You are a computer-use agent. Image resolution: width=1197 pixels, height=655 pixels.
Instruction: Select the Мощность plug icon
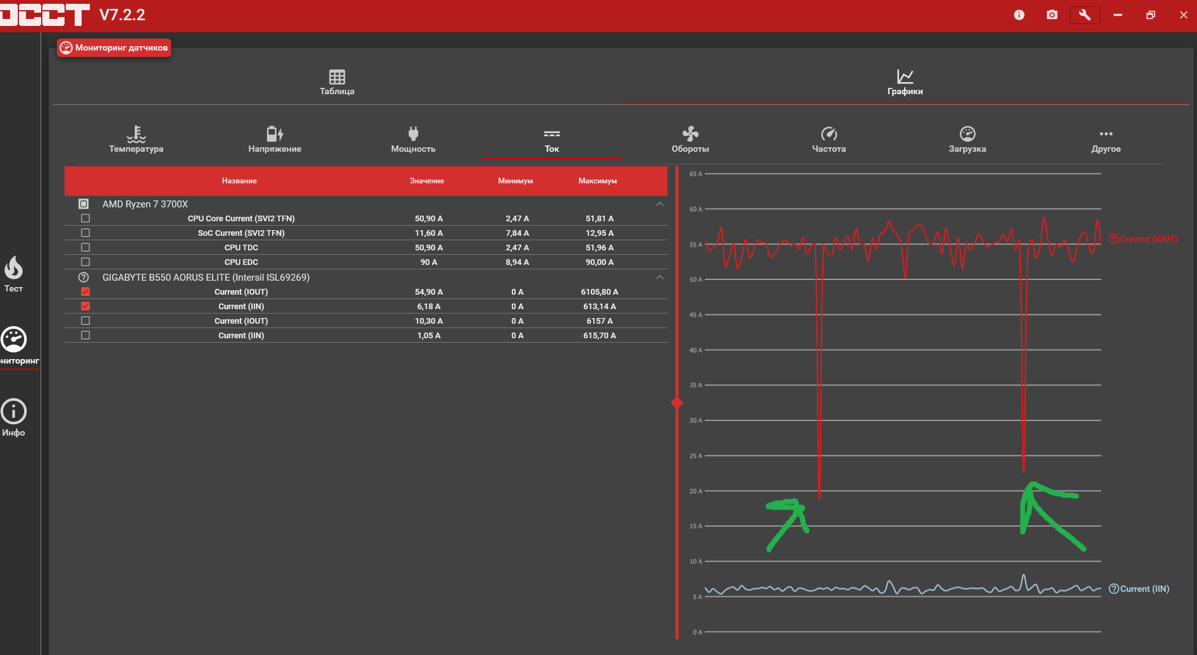point(413,133)
